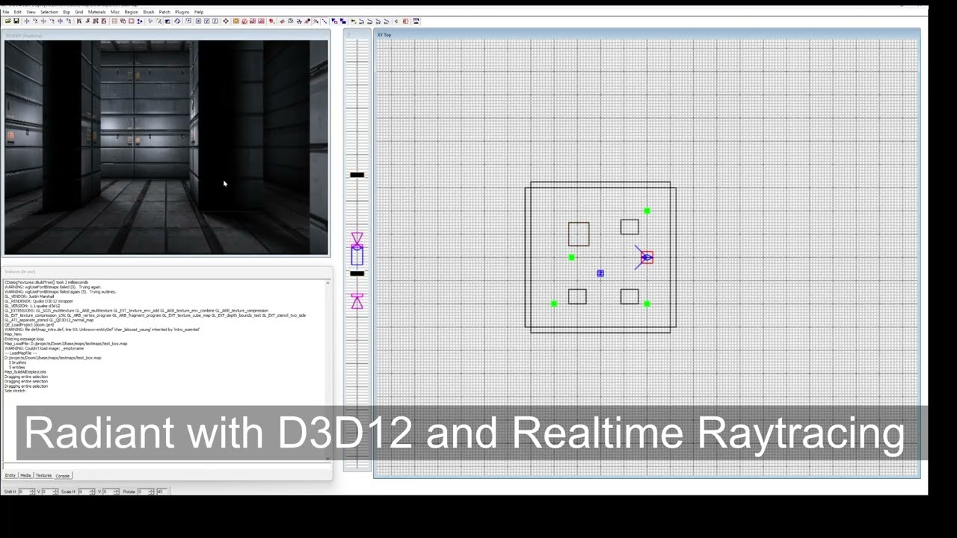Open the Bsp menu
957x538 pixels.
pyautogui.click(x=67, y=12)
